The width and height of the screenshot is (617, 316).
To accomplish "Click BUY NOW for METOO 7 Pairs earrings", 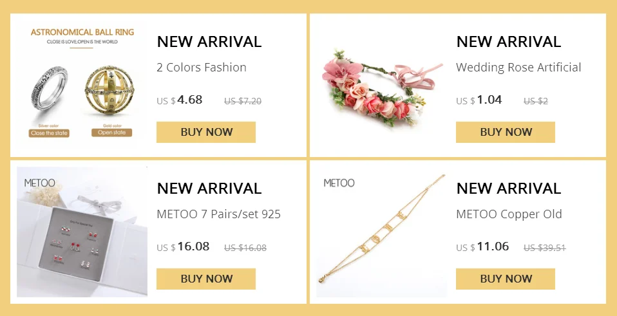I will 206,279.
